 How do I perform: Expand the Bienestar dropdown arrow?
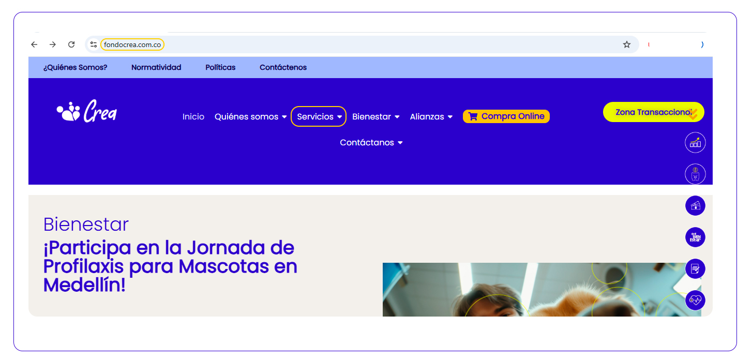click(x=397, y=117)
